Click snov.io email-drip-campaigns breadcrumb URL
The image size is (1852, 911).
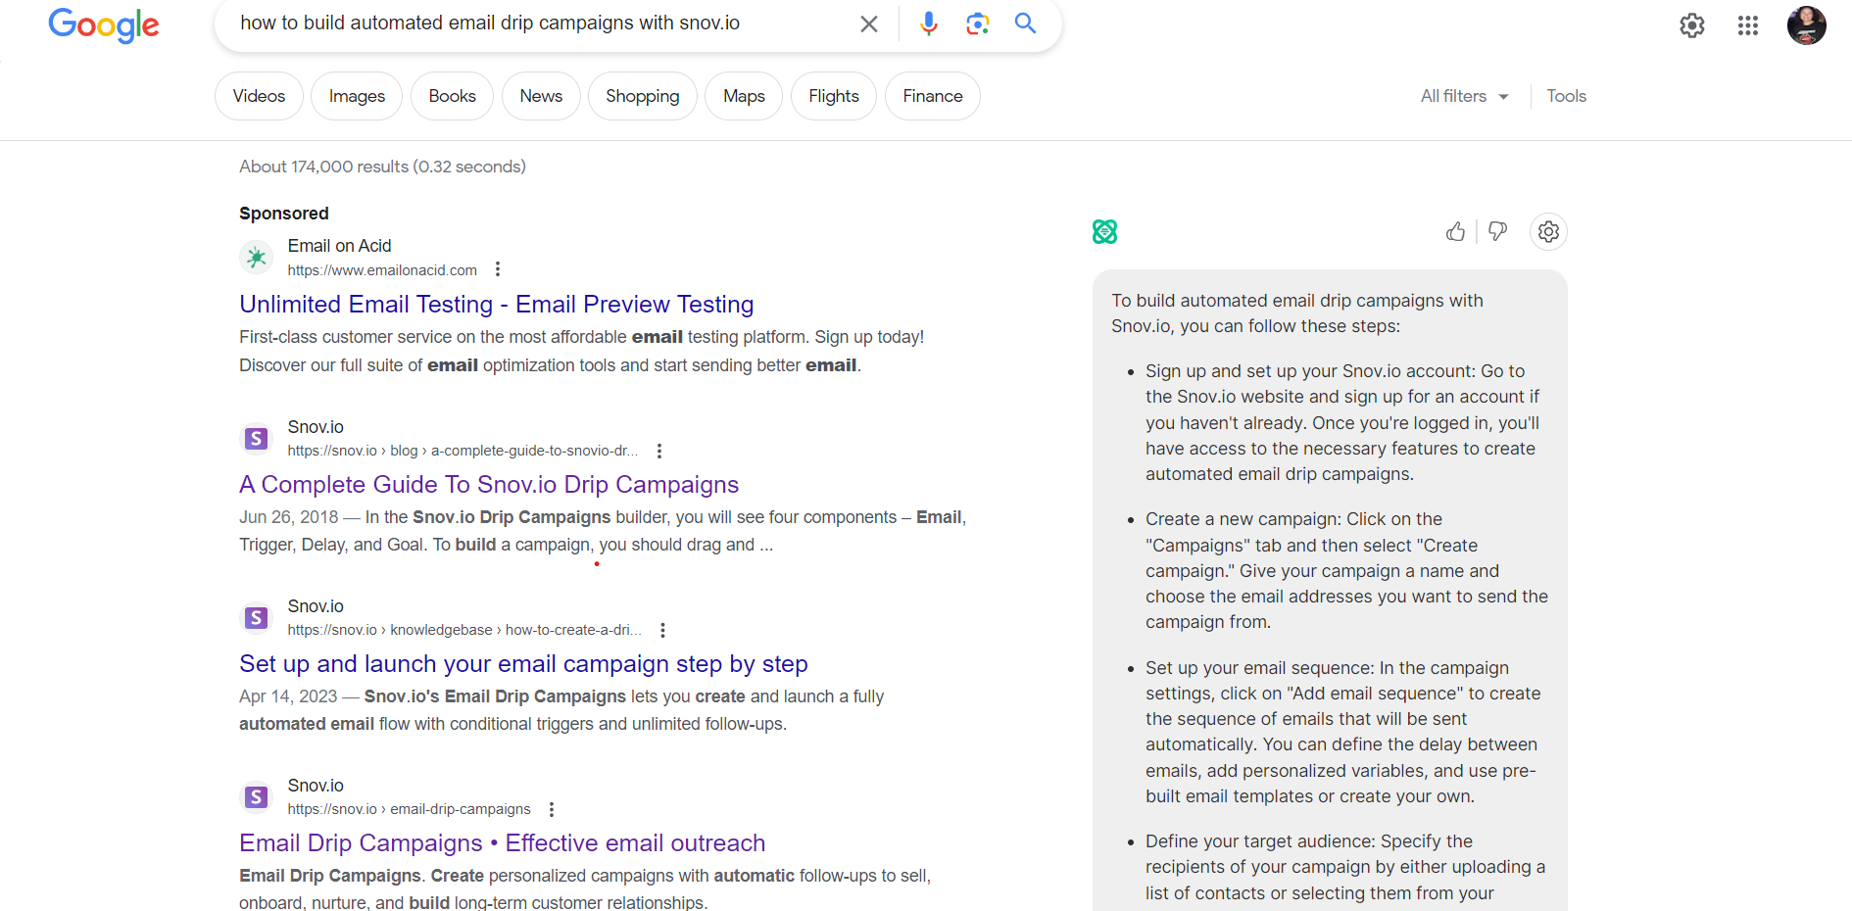(409, 809)
